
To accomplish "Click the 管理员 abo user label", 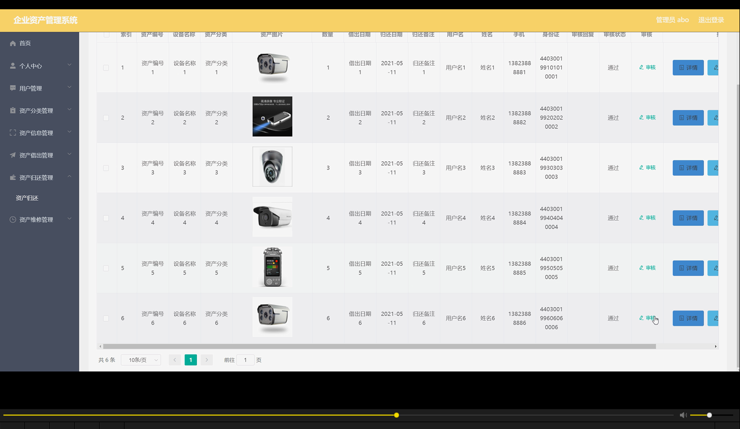I will click(x=672, y=20).
